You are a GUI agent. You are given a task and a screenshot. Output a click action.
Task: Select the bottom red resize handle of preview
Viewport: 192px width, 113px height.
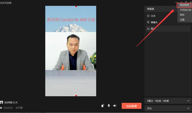76,96
